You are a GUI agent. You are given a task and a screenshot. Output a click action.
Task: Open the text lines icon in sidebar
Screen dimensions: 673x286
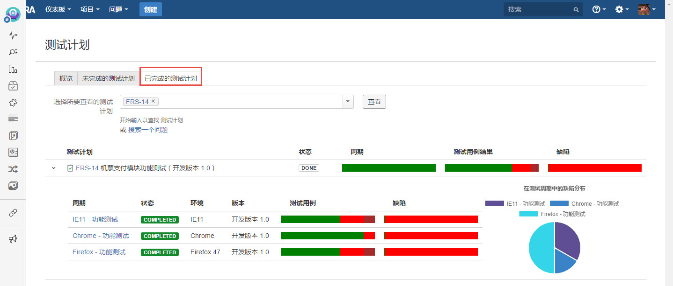(13, 119)
